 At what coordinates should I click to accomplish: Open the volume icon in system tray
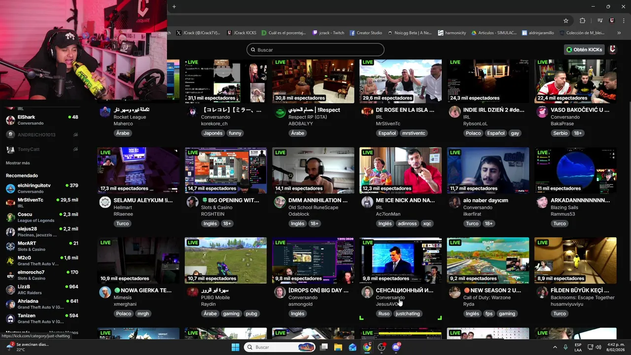pos(598,347)
